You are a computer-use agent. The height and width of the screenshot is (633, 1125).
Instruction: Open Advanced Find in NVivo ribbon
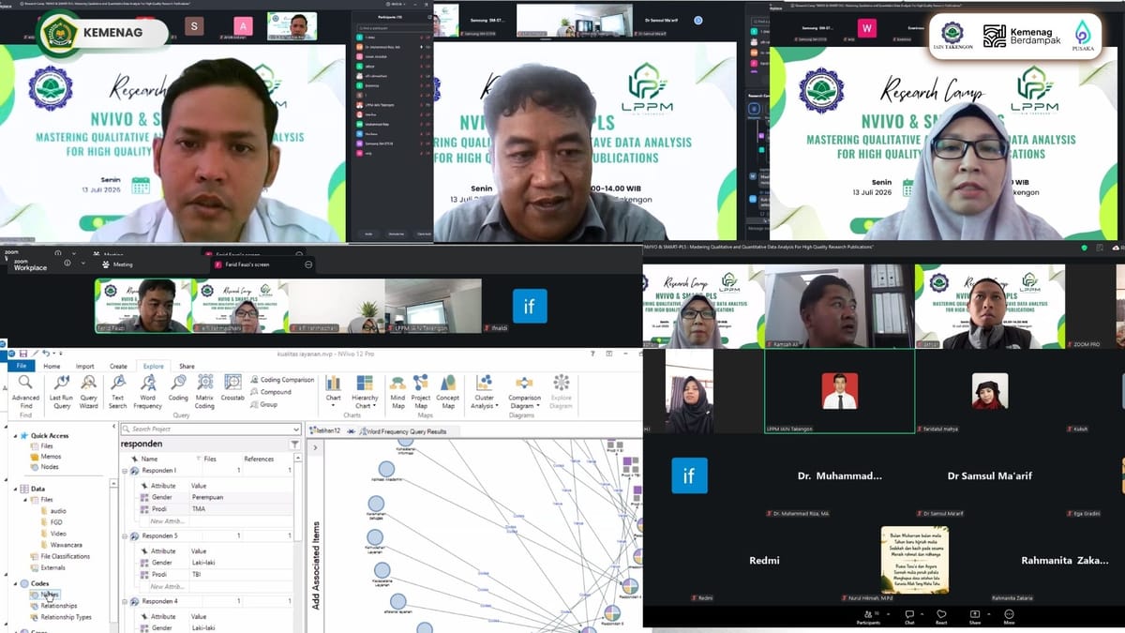[25, 391]
